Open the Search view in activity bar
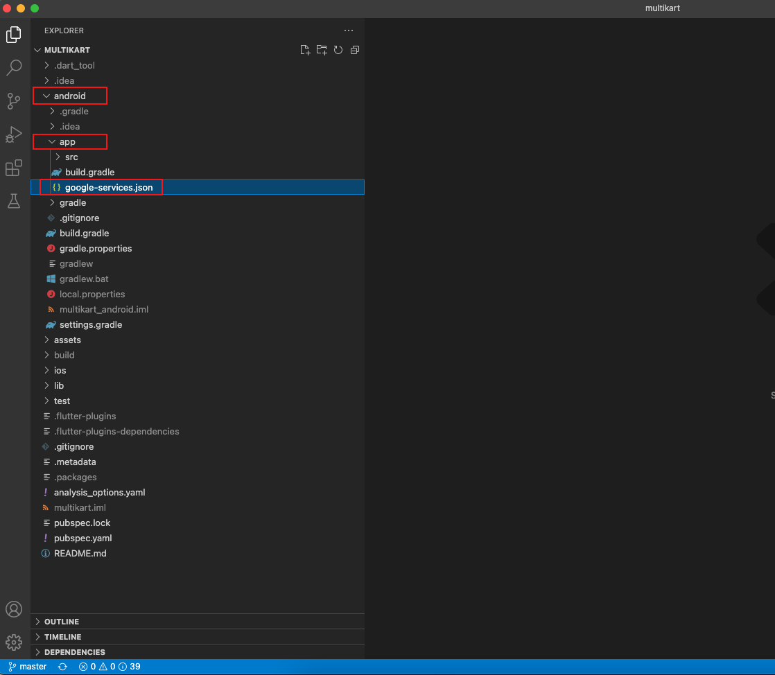This screenshot has height=675, width=775. tap(14, 68)
